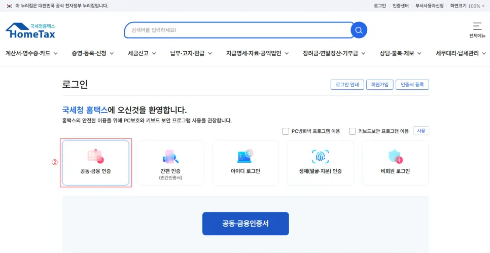Toggle 키보드보안 프로그램 이용 checkbox

click(353, 131)
